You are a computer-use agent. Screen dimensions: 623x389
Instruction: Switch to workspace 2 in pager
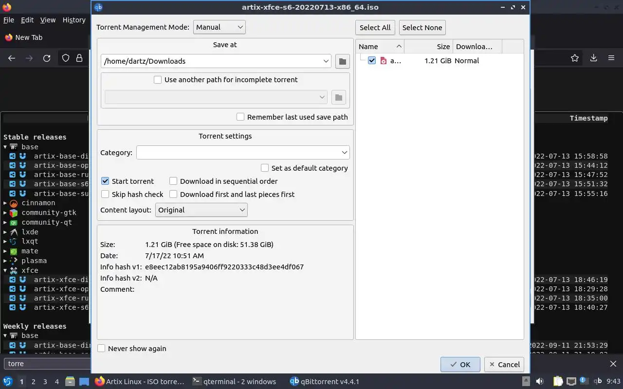pyautogui.click(x=33, y=382)
